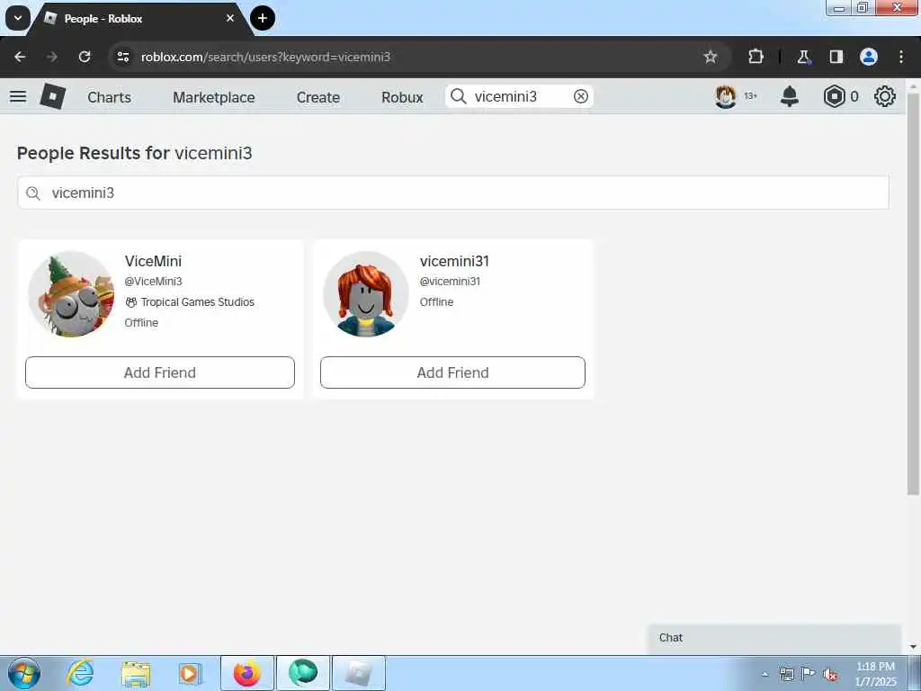Viewport: 921px width, 691px height.
Task: Open ViceMini display name link
Action: [x=153, y=261]
